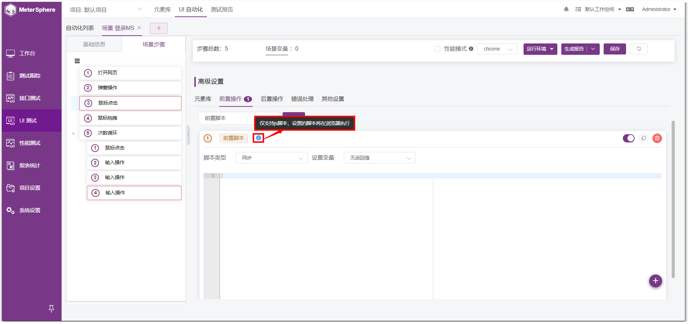688x324 pixels.
Task: Open the 脚本类型 同步 dropdown
Action: pyautogui.click(x=272, y=158)
